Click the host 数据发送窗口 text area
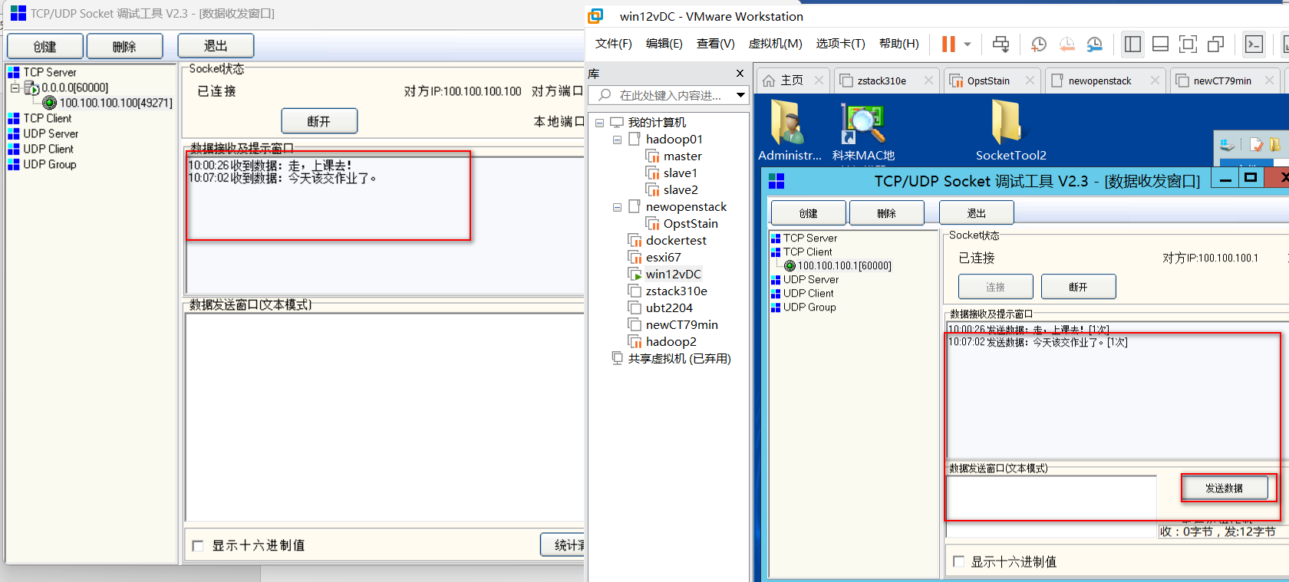 384,418
